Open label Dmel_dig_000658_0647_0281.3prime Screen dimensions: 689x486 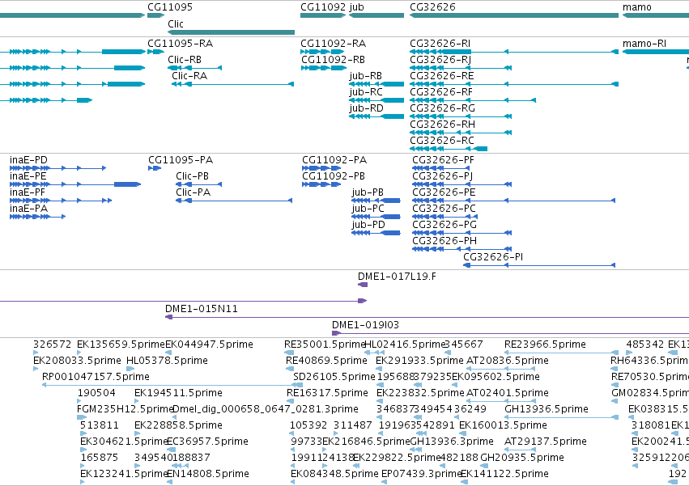click(266, 410)
